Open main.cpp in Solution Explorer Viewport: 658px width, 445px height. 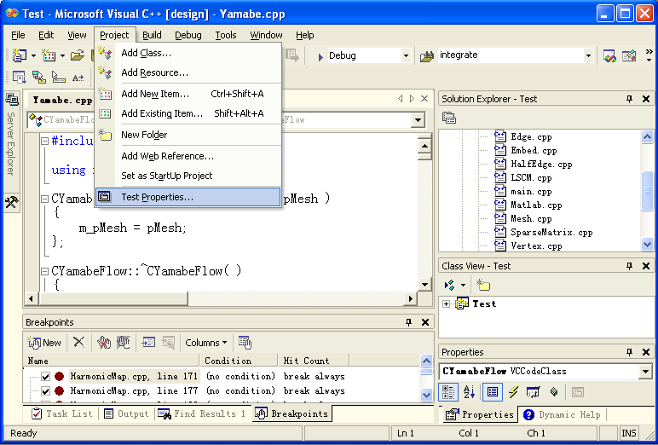pyautogui.click(x=530, y=191)
